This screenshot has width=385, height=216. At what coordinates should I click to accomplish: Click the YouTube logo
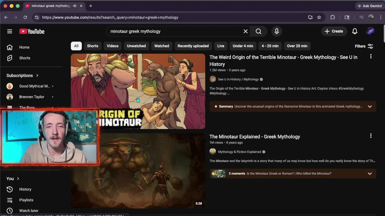click(x=32, y=31)
